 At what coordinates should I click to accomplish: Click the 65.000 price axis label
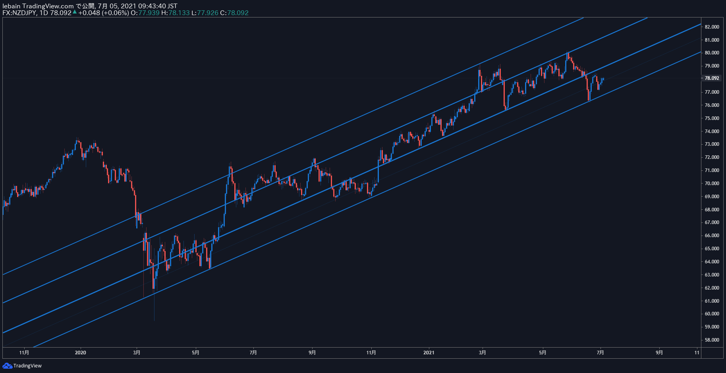pyautogui.click(x=712, y=249)
